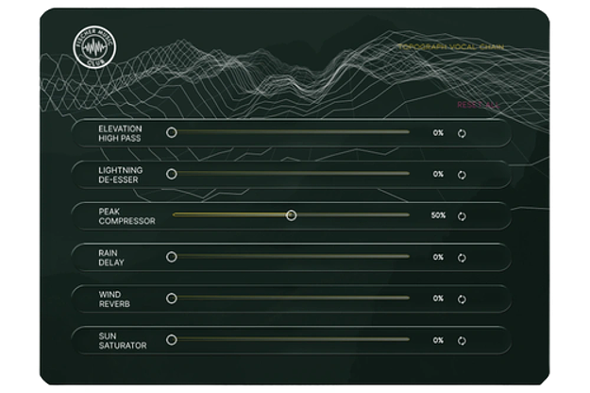Click the Elevation High Pass label
The width and height of the screenshot is (590, 393).
pyautogui.click(x=120, y=133)
